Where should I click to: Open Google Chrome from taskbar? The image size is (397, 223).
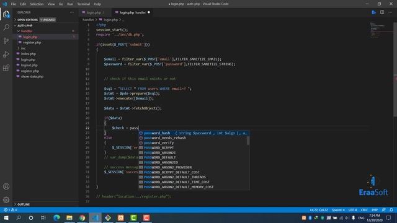[x=83, y=217]
